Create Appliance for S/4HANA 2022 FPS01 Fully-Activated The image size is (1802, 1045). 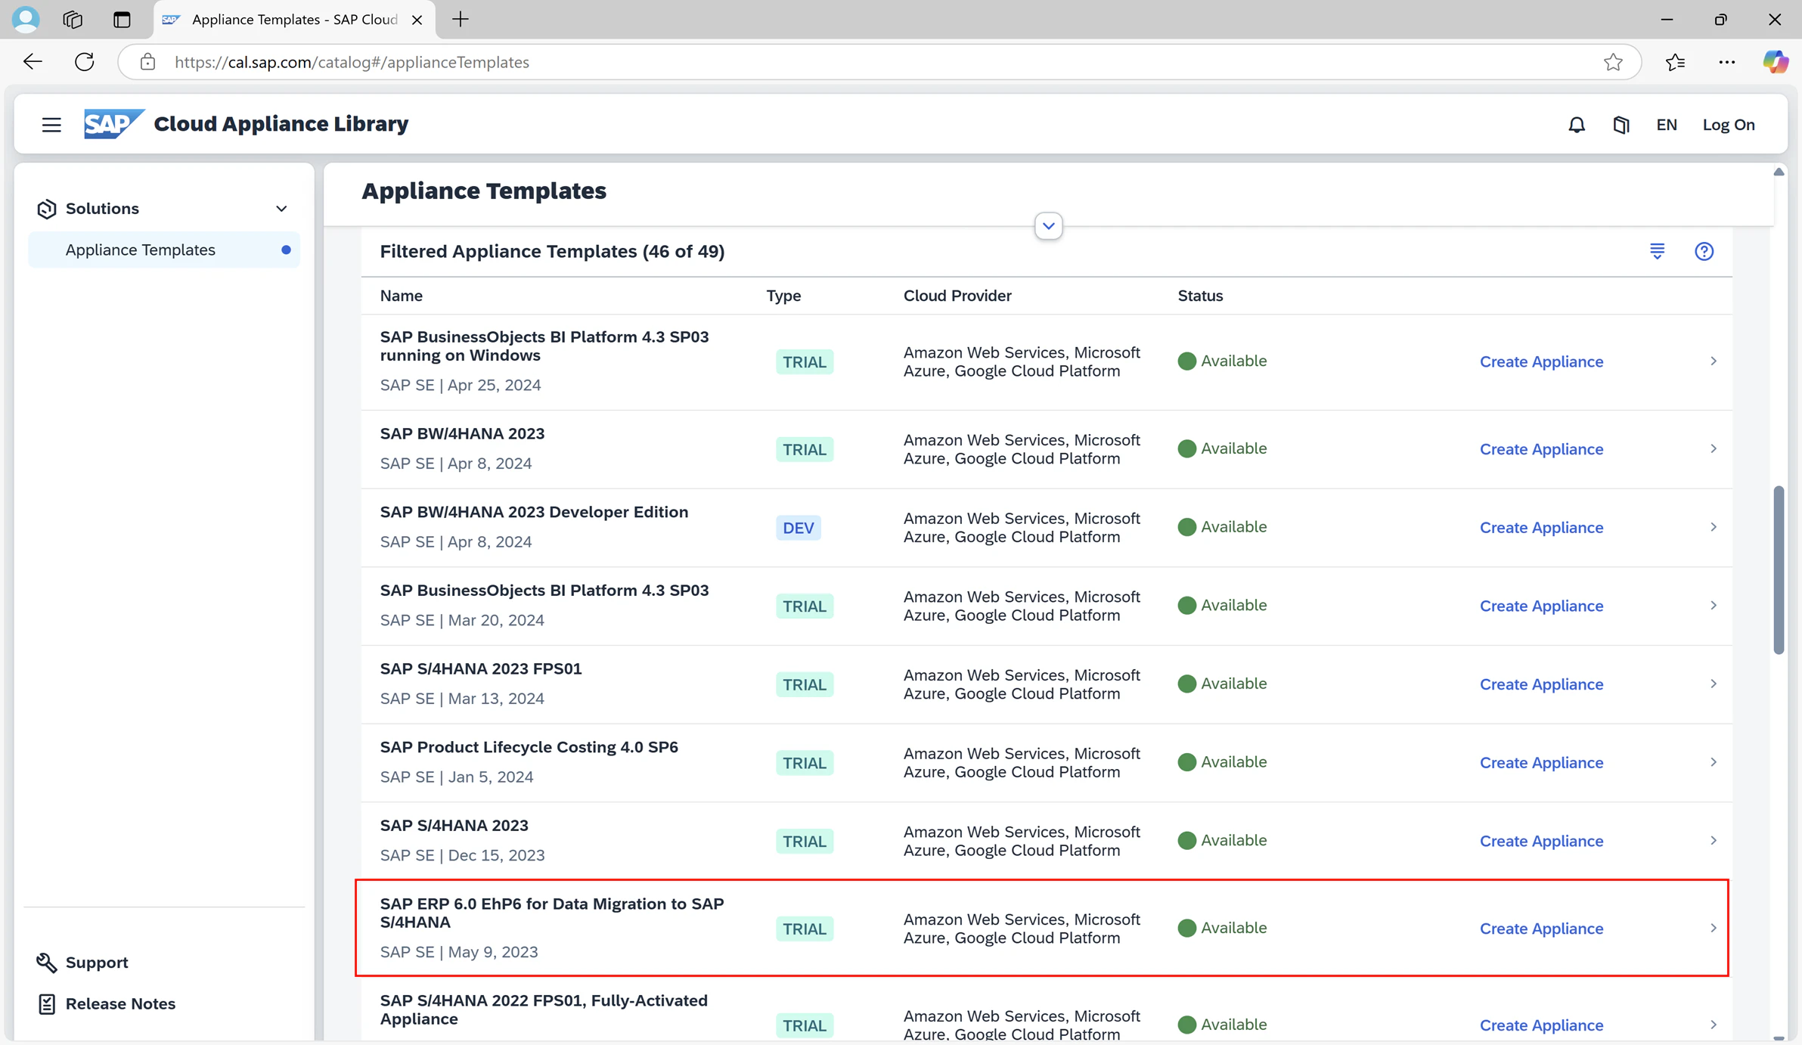click(1541, 1025)
